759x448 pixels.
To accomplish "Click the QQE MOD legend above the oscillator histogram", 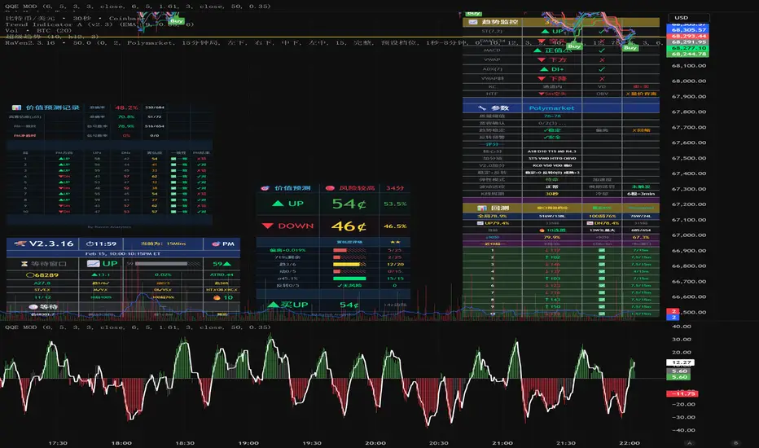I will click(x=138, y=327).
